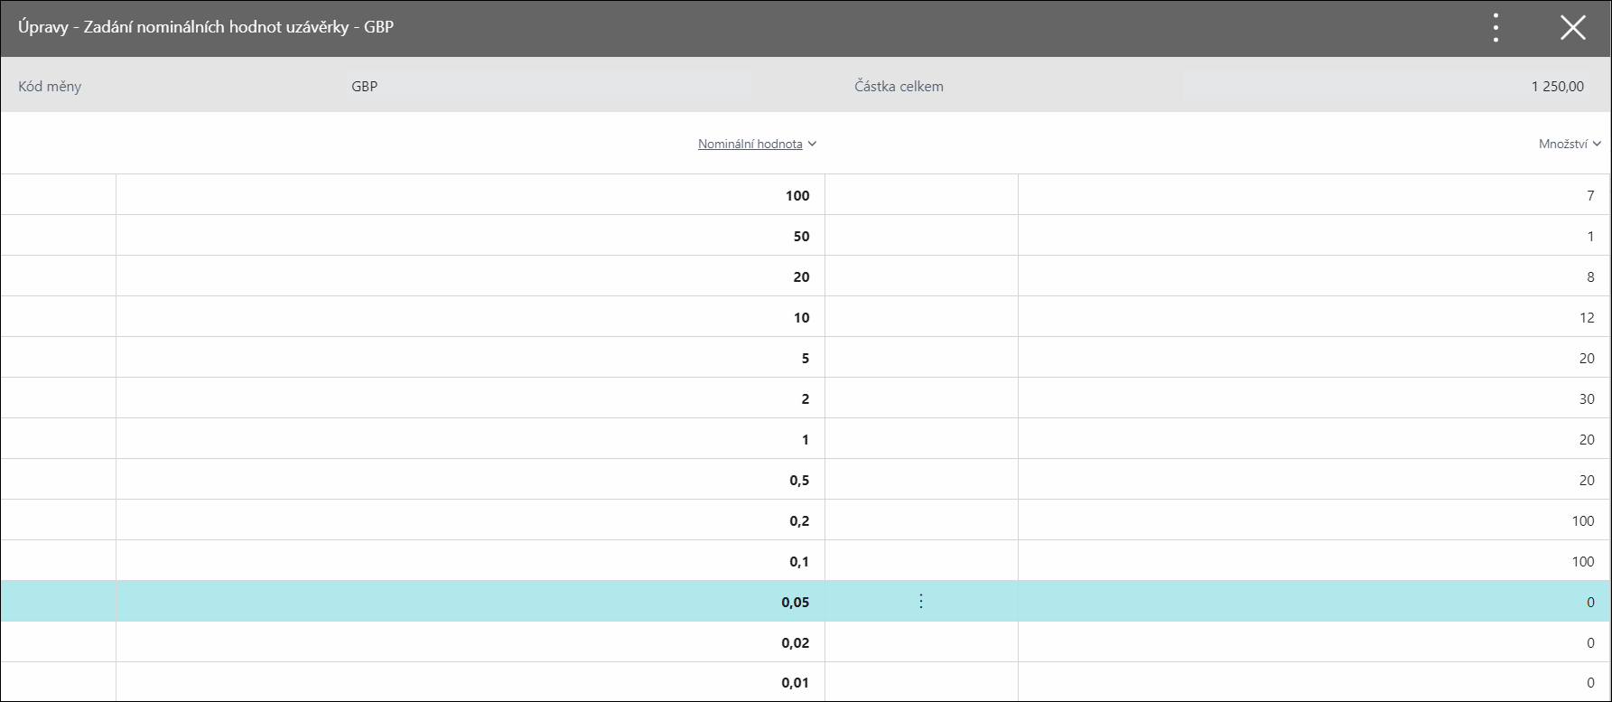This screenshot has width=1612, height=702.
Task: Select the Kód měny field showing GBP
Action: pos(549,87)
